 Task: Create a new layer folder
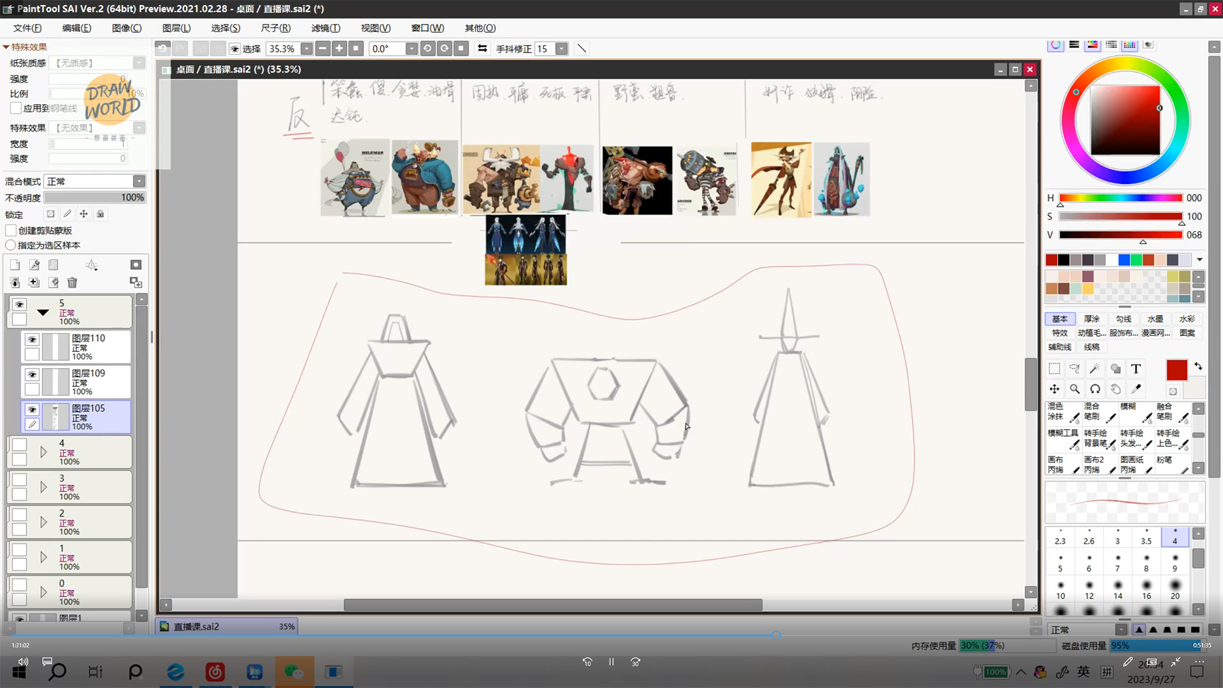tap(54, 265)
